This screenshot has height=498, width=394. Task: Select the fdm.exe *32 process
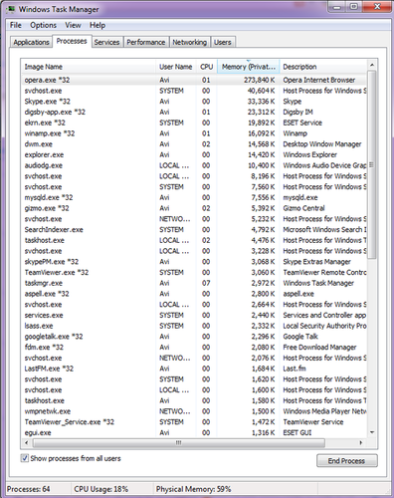194,348
